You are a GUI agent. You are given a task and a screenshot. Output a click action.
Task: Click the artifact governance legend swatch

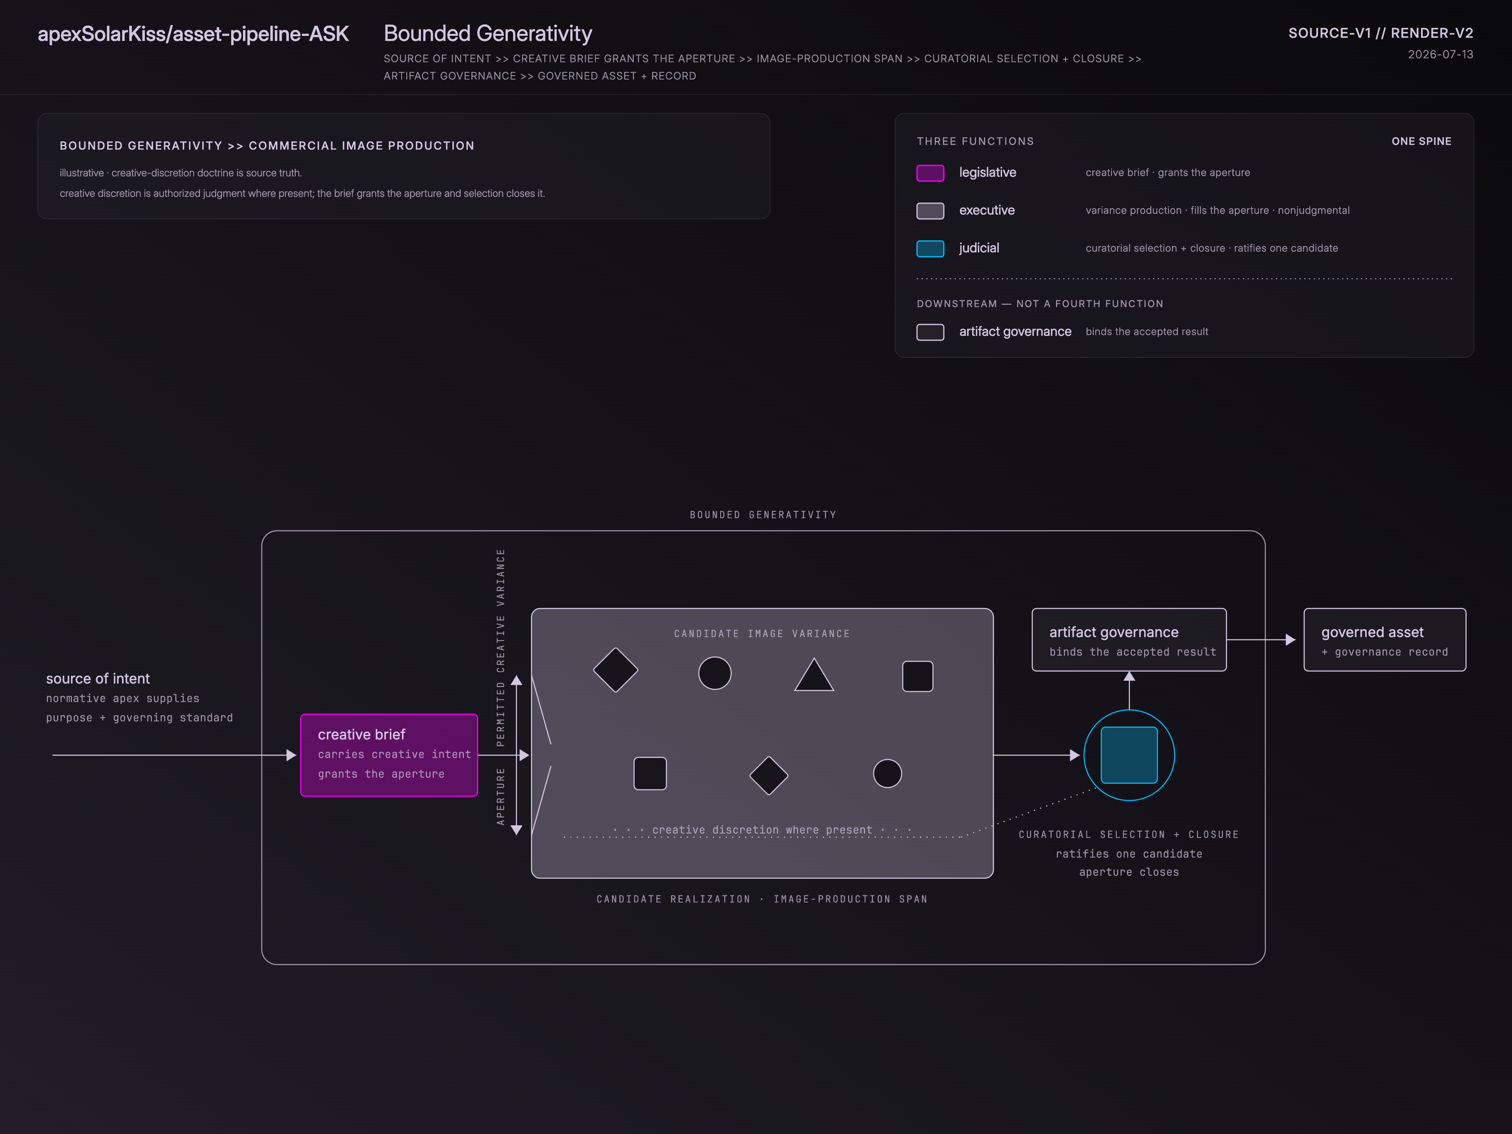point(930,332)
